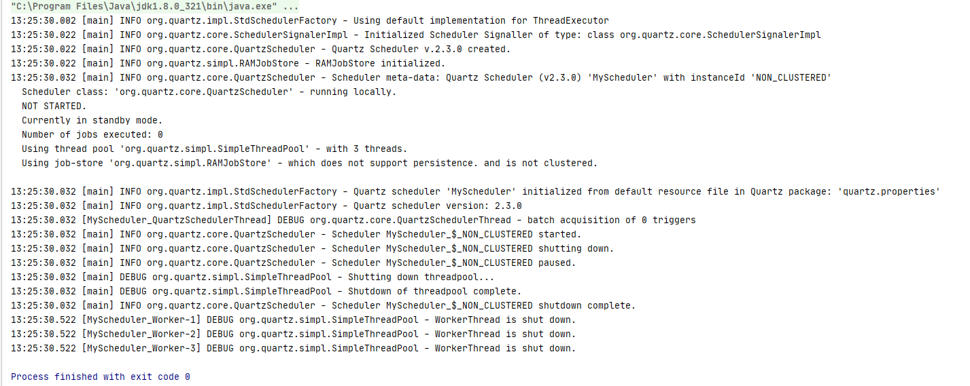Click the java.exe command line at top
Viewport: 970px width, 386px height.
[x=154, y=6]
